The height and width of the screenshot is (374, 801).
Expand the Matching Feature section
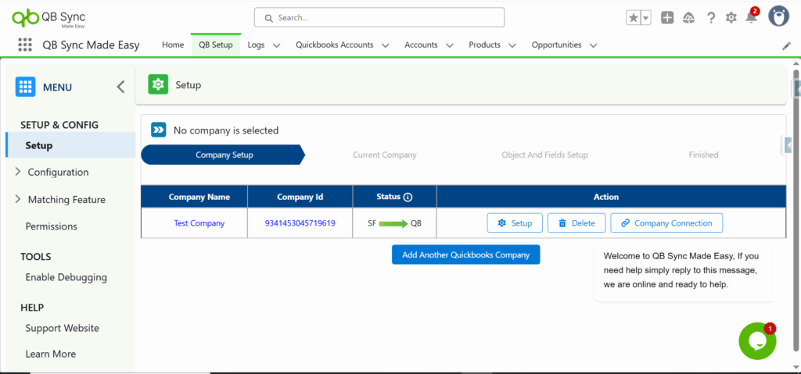18,199
